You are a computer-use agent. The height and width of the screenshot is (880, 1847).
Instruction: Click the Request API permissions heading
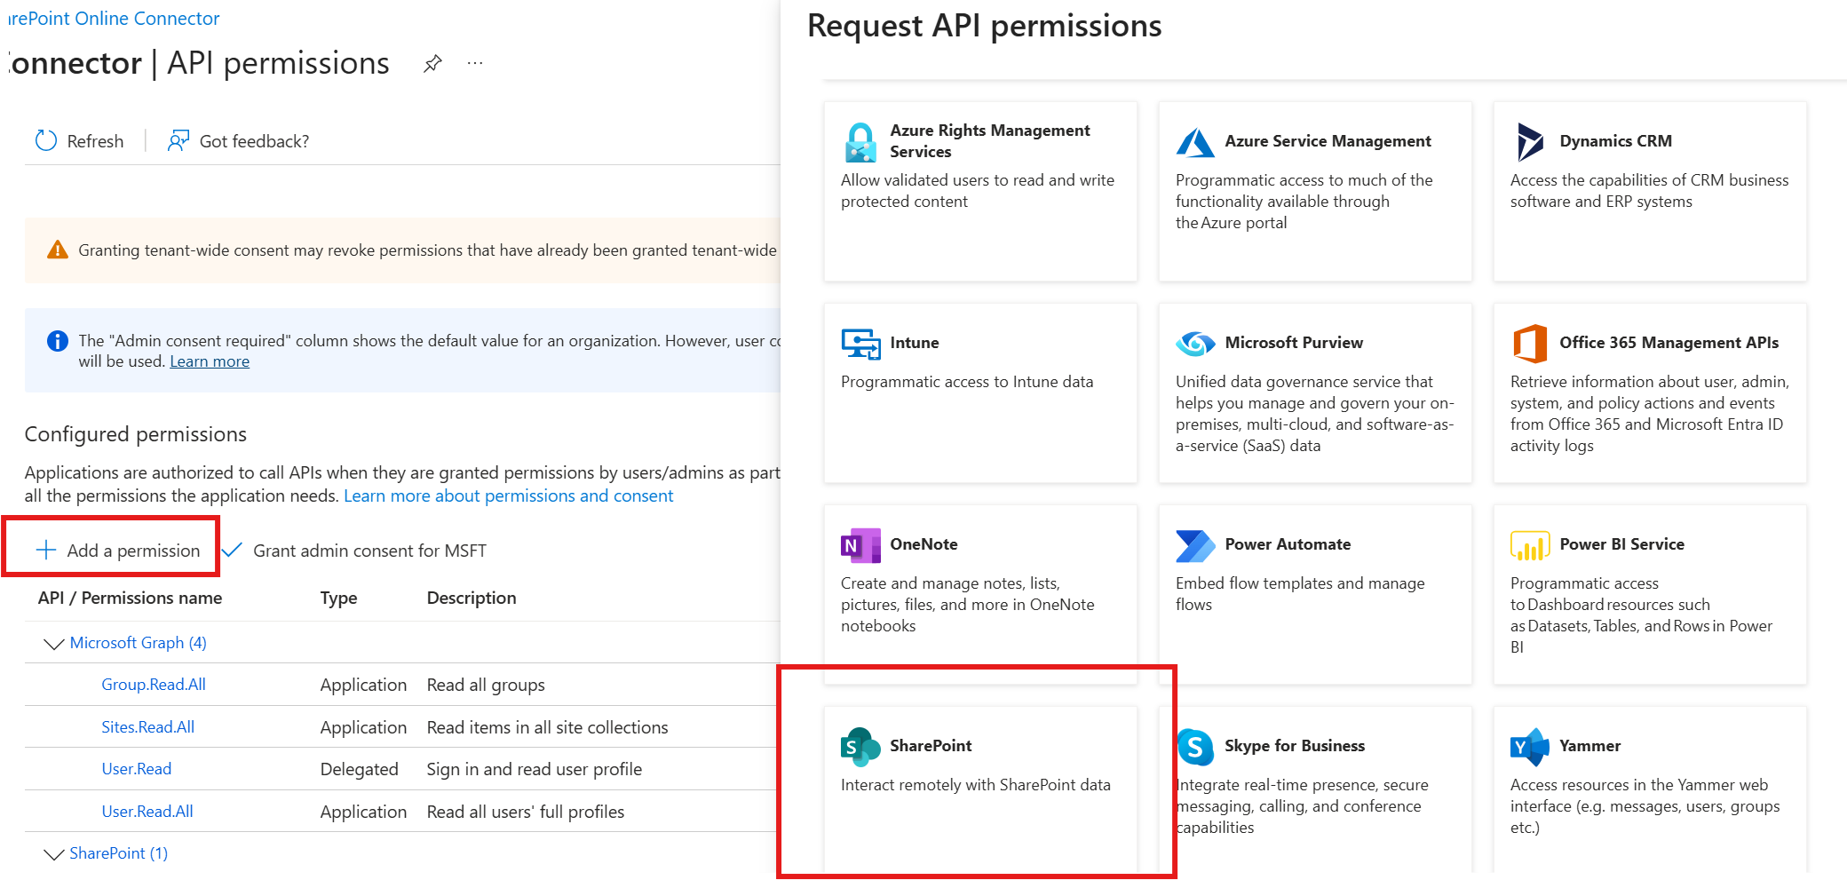[984, 26]
